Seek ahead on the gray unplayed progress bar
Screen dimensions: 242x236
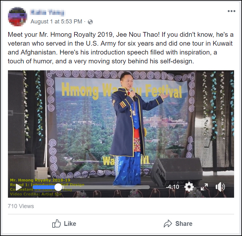point(106,187)
